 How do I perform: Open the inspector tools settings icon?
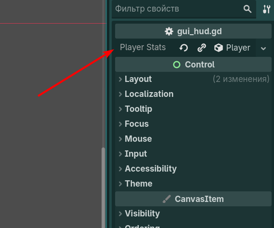[267, 9]
